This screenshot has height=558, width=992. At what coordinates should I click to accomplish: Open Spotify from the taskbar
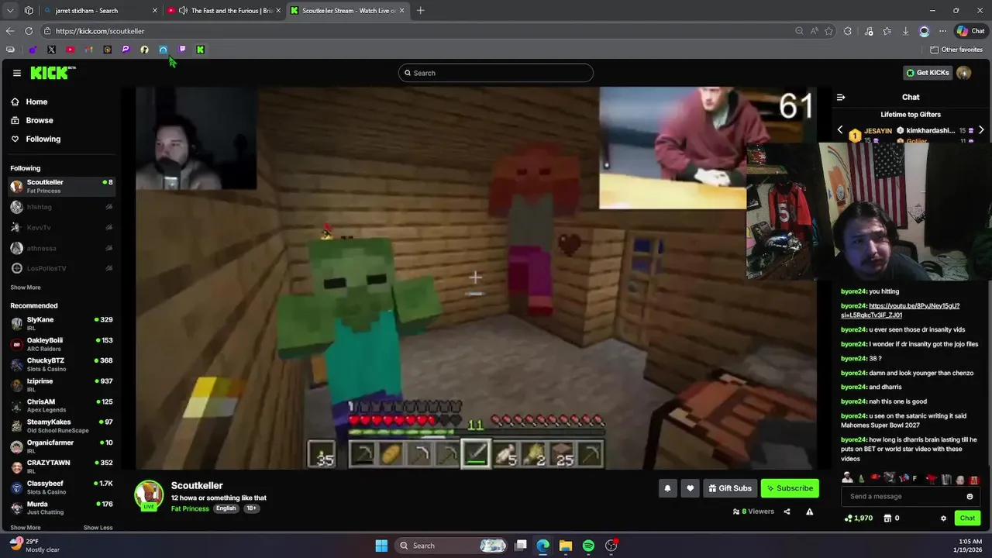pyautogui.click(x=588, y=546)
